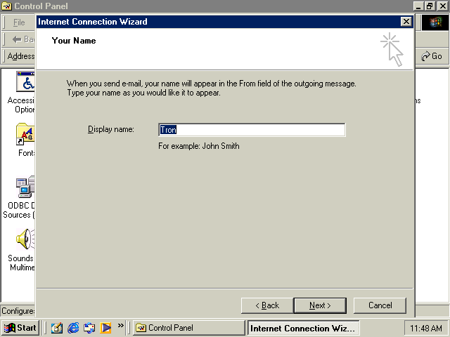Click the Show Desktop quick launch icon
Image resolution: width=450 pixels, height=337 pixels.
(x=57, y=328)
